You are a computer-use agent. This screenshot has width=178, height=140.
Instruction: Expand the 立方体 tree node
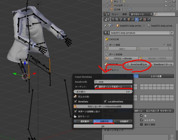(x=107, y=9)
